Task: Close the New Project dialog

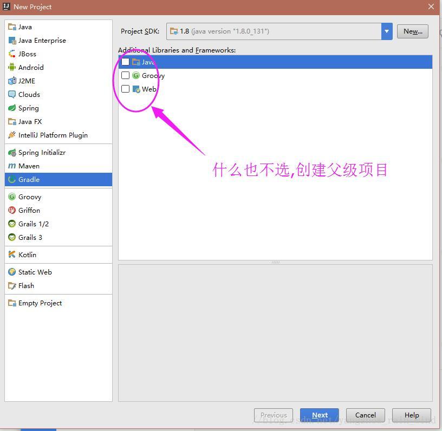Action: [x=431, y=6]
